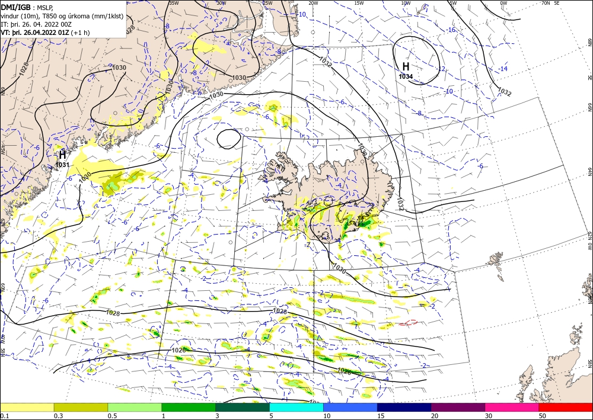Click the 35W longitude label
This screenshot has width=593, height=420.
tap(174, 2)
